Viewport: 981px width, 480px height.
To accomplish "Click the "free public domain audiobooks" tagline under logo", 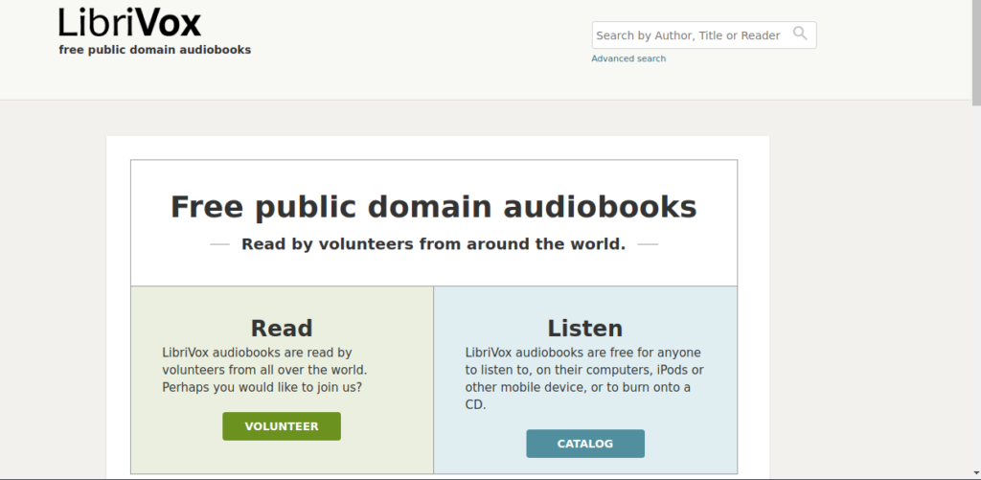I will point(155,50).
